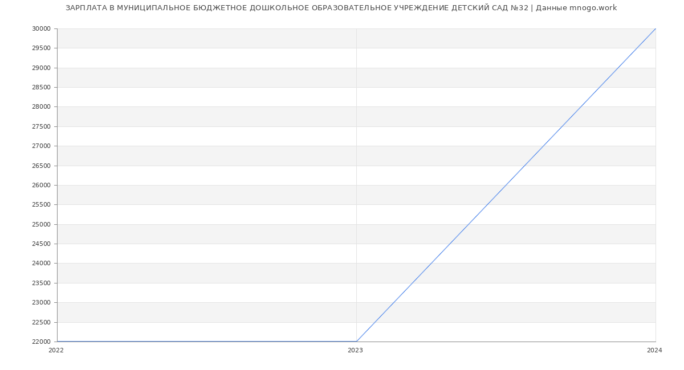The height and width of the screenshot is (370, 684).
Task: Click the 22000 y-axis label
Action: 41,342
